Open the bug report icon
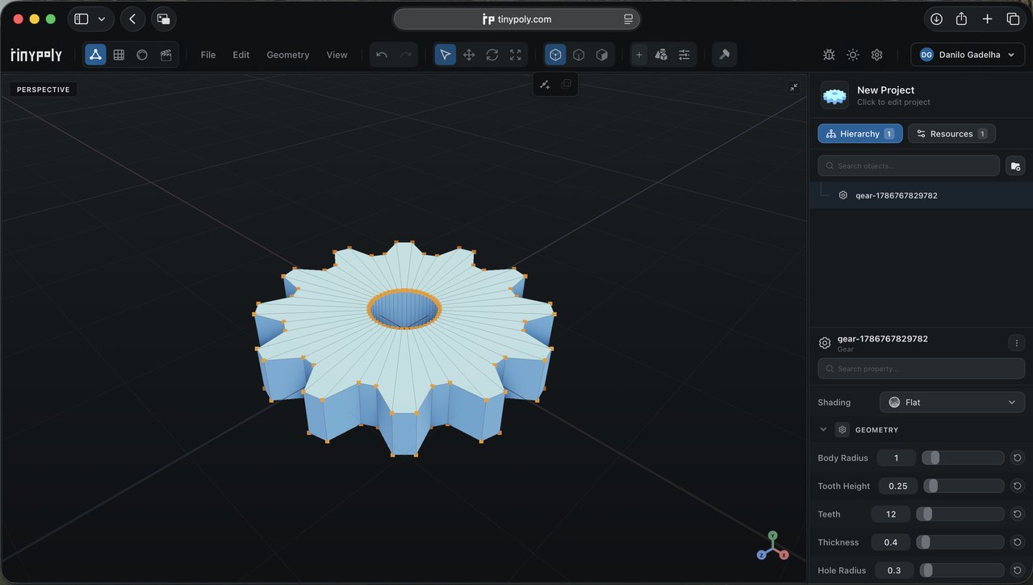1033x585 pixels. [829, 55]
